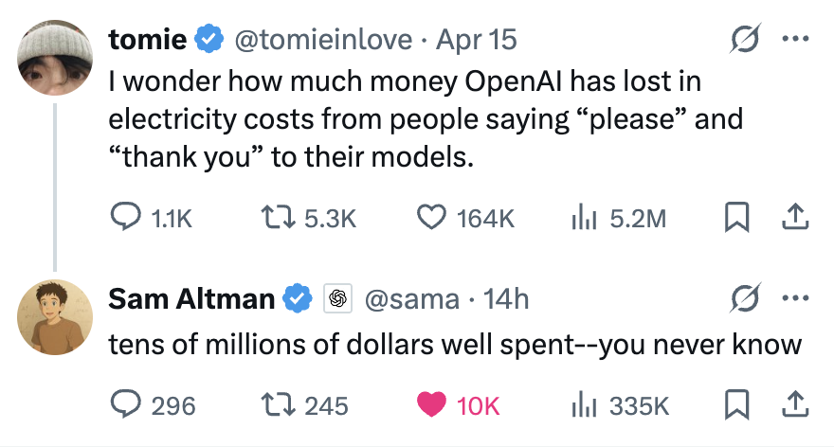
Task: Share tomie's tweet
Action: click(x=794, y=218)
